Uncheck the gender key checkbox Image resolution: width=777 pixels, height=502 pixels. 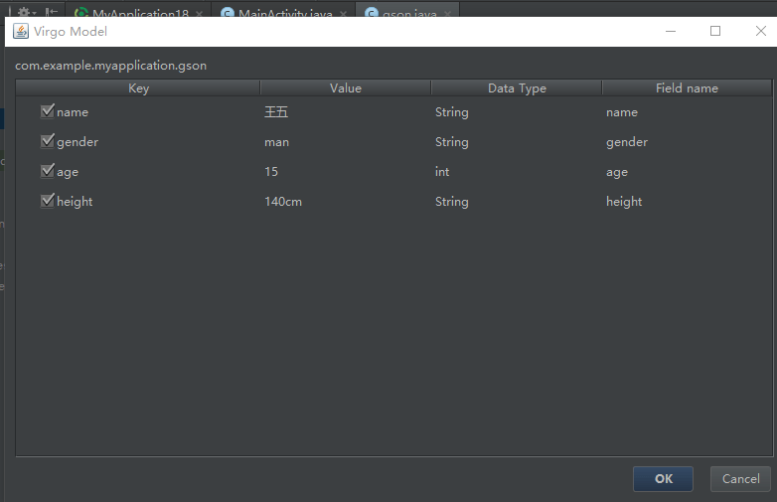[x=47, y=141]
